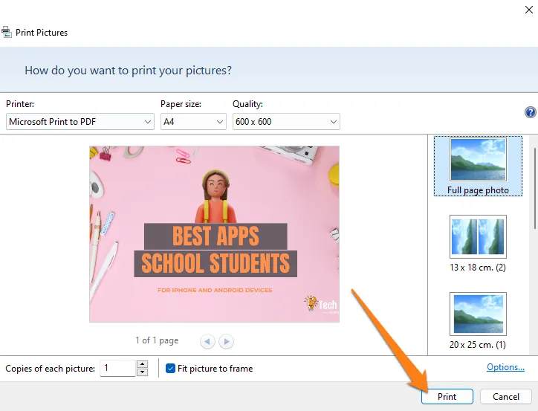This screenshot has width=538, height=411.
Task: Increase copies with the up stepper arrow
Action: tap(142, 364)
